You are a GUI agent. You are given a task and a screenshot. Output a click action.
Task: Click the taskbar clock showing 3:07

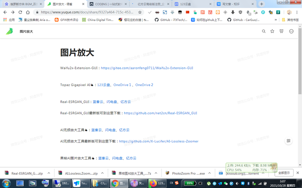click(283, 183)
